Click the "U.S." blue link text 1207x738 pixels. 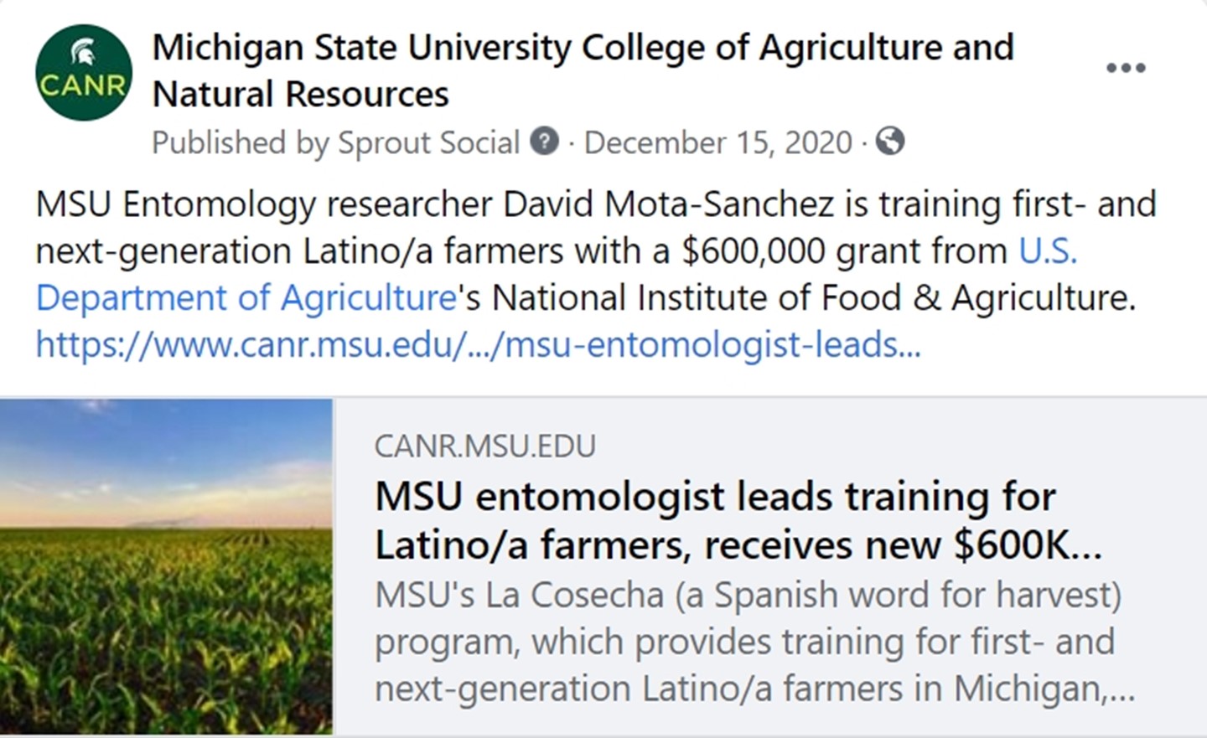pos(1048,251)
